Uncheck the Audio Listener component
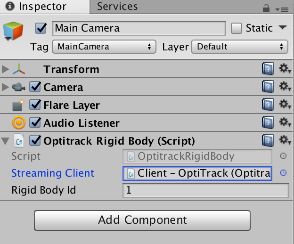 pos(35,122)
